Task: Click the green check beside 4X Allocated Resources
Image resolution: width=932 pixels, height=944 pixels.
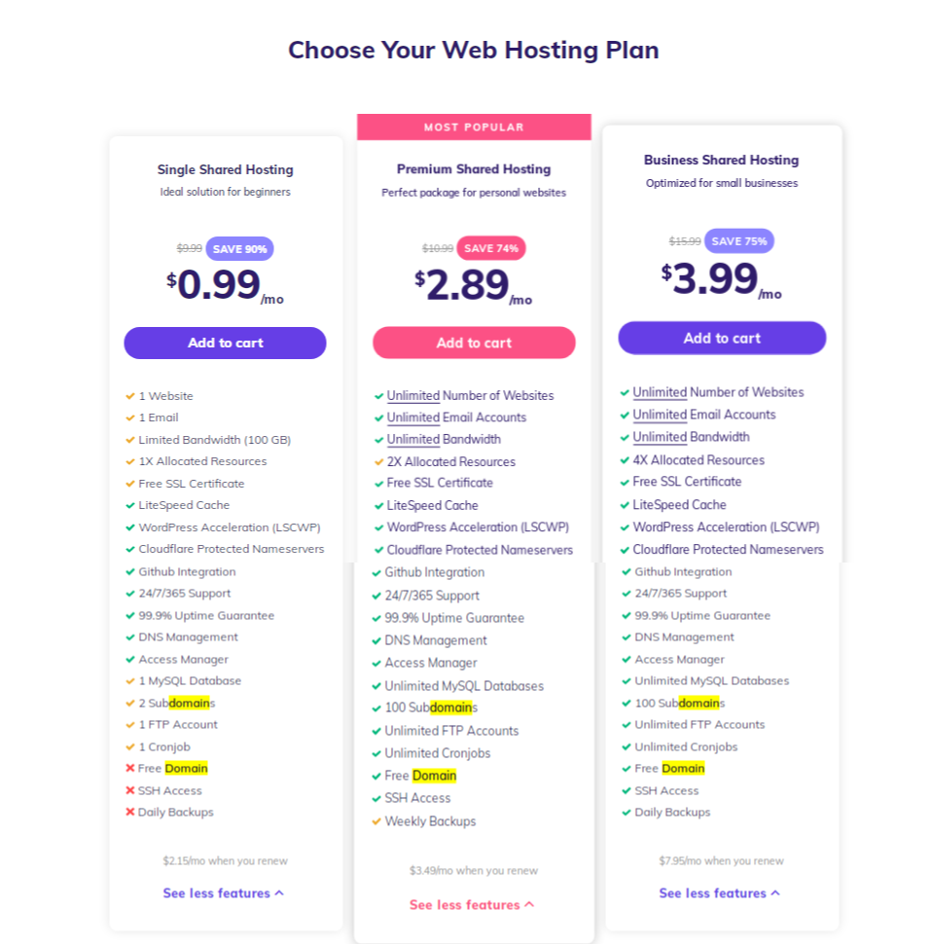Action: 625,460
